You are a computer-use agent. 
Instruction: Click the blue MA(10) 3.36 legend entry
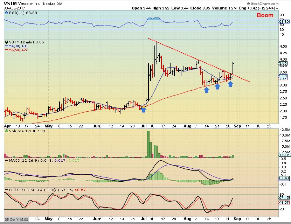[x=16, y=46]
